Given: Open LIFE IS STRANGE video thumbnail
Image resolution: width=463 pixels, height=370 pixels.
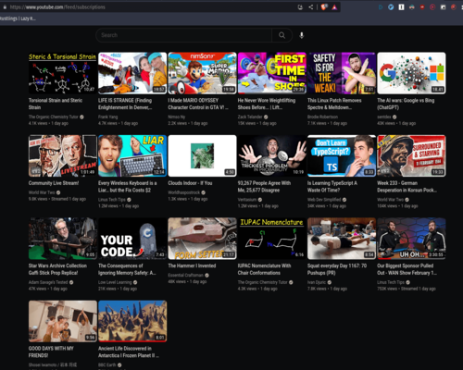Looking at the screenshot, I should (x=132, y=73).
